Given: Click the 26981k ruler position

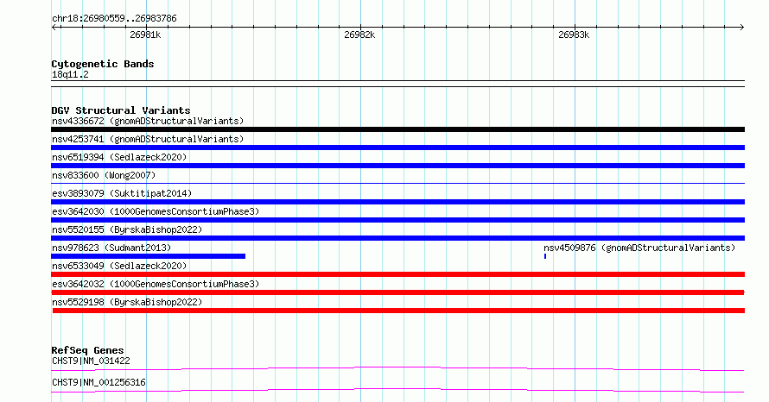Looking at the screenshot, I should pyautogui.click(x=145, y=35).
